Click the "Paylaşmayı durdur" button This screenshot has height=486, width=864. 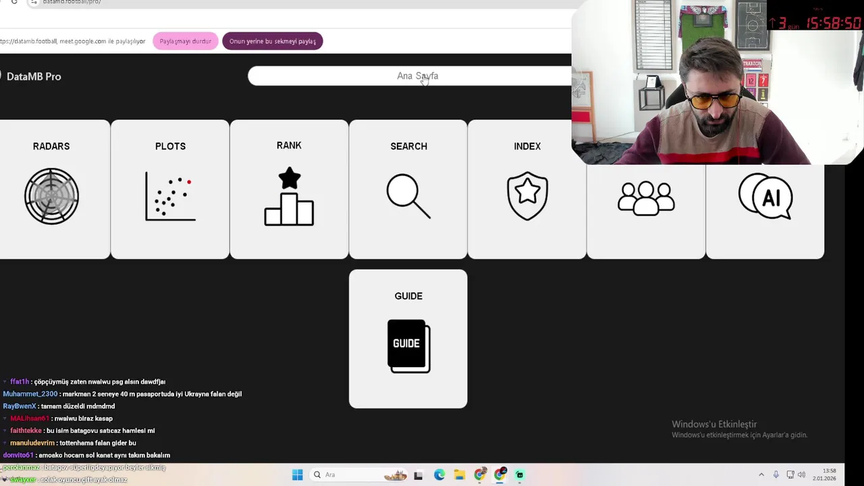click(186, 41)
